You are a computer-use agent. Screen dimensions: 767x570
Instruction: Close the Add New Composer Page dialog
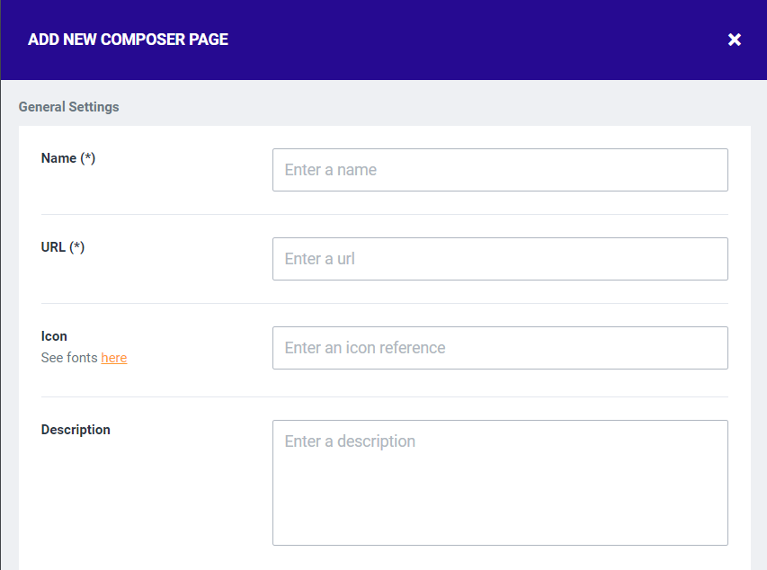click(x=735, y=40)
